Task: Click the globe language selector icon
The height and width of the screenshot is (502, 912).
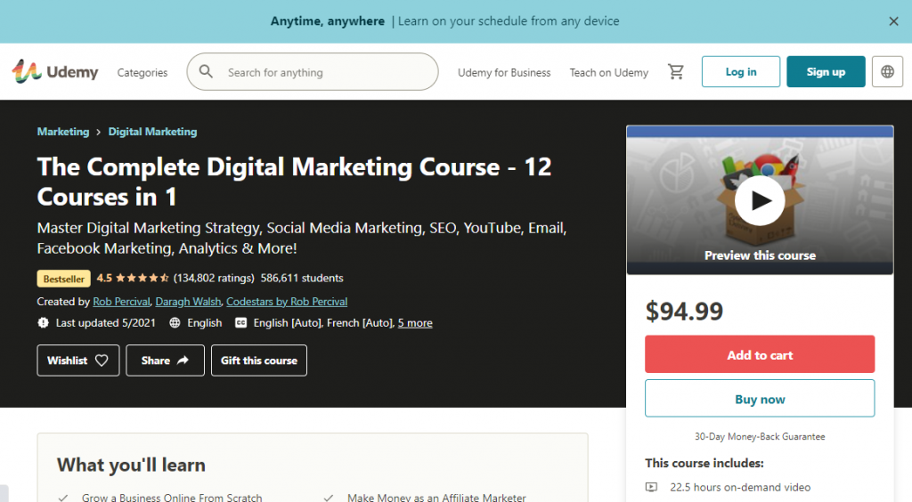Action: 887,72
